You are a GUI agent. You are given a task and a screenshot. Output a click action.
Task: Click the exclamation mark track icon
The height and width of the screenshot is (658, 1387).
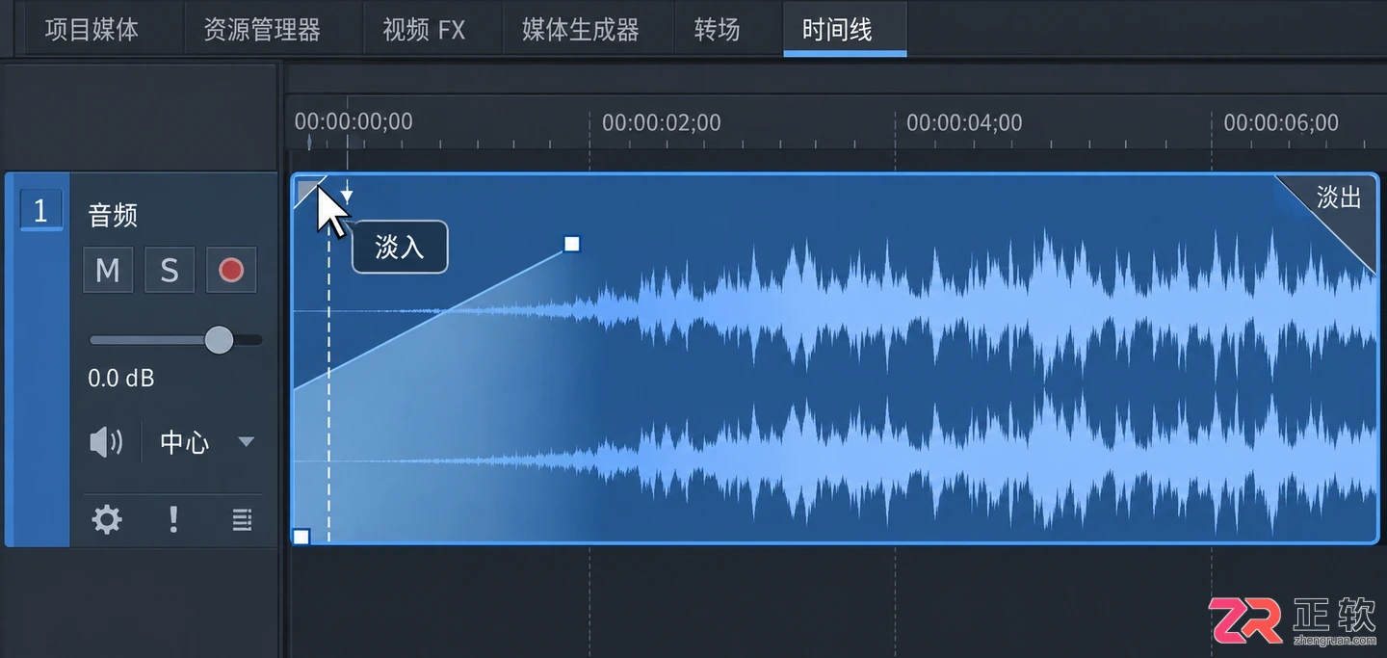pyautogui.click(x=173, y=520)
